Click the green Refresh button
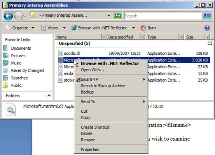 (118, 16)
